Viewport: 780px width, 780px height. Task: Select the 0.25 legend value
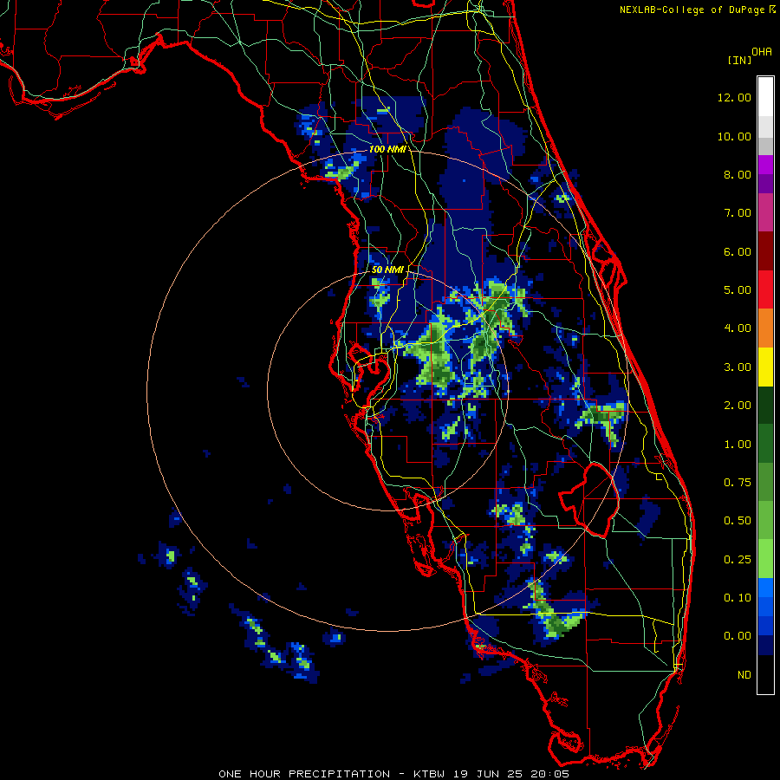[738, 560]
